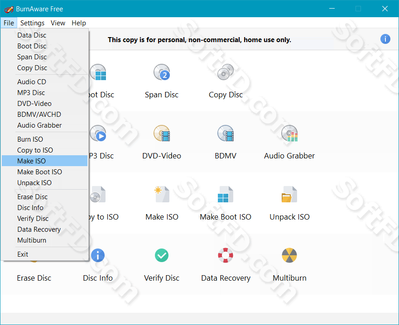Choose Burn ISO from the menu

[x=44, y=139]
